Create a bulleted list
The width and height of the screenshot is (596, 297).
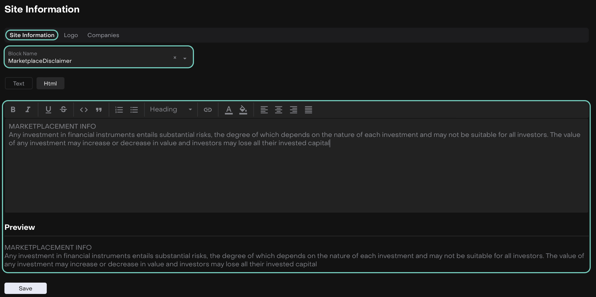click(134, 110)
